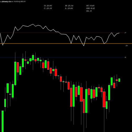Click the tall green candle at far left edge
The height and width of the screenshot is (132, 132).
(x=3, y=121)
